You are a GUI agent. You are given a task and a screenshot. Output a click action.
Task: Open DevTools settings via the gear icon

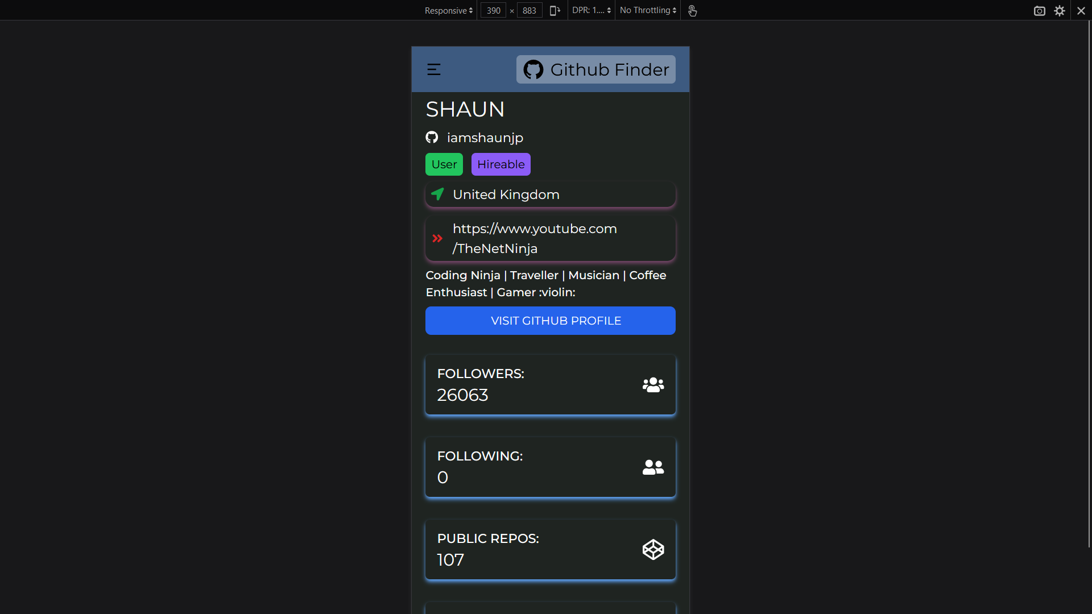1060,10
